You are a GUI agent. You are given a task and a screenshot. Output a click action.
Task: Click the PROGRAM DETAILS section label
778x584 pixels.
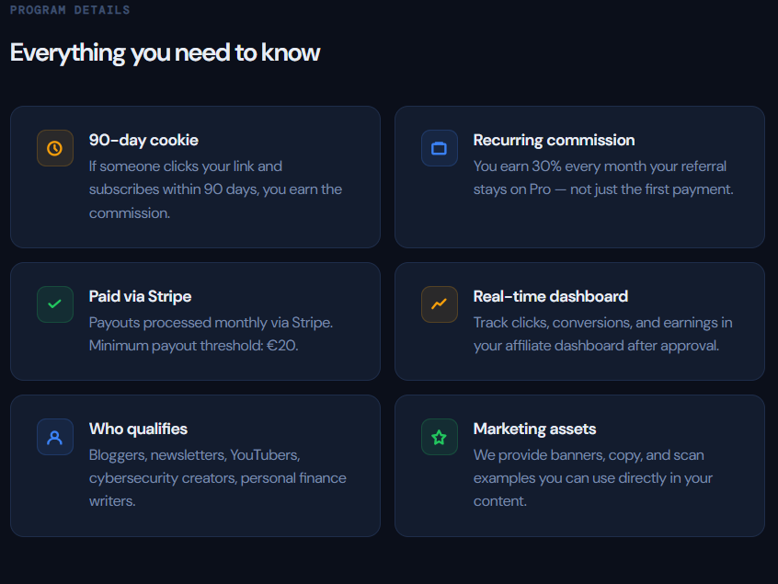70,10
